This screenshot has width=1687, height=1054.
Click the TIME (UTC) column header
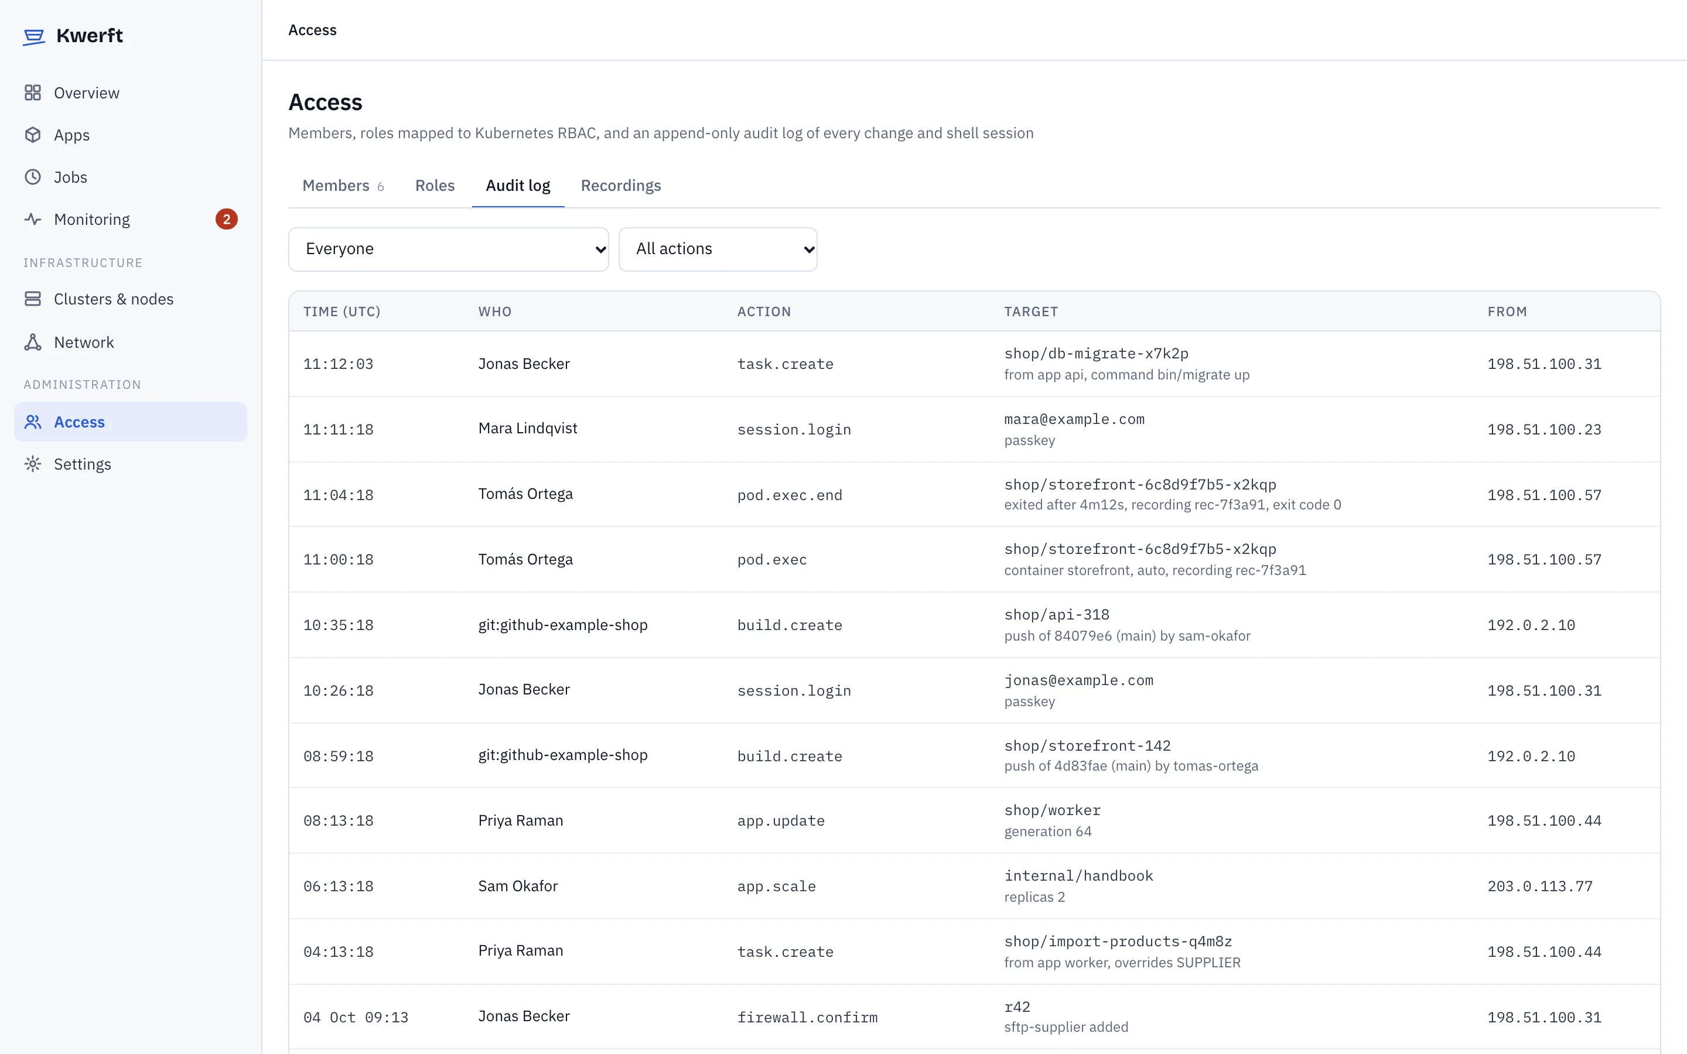pyautogui.click(x=342, y=312)
